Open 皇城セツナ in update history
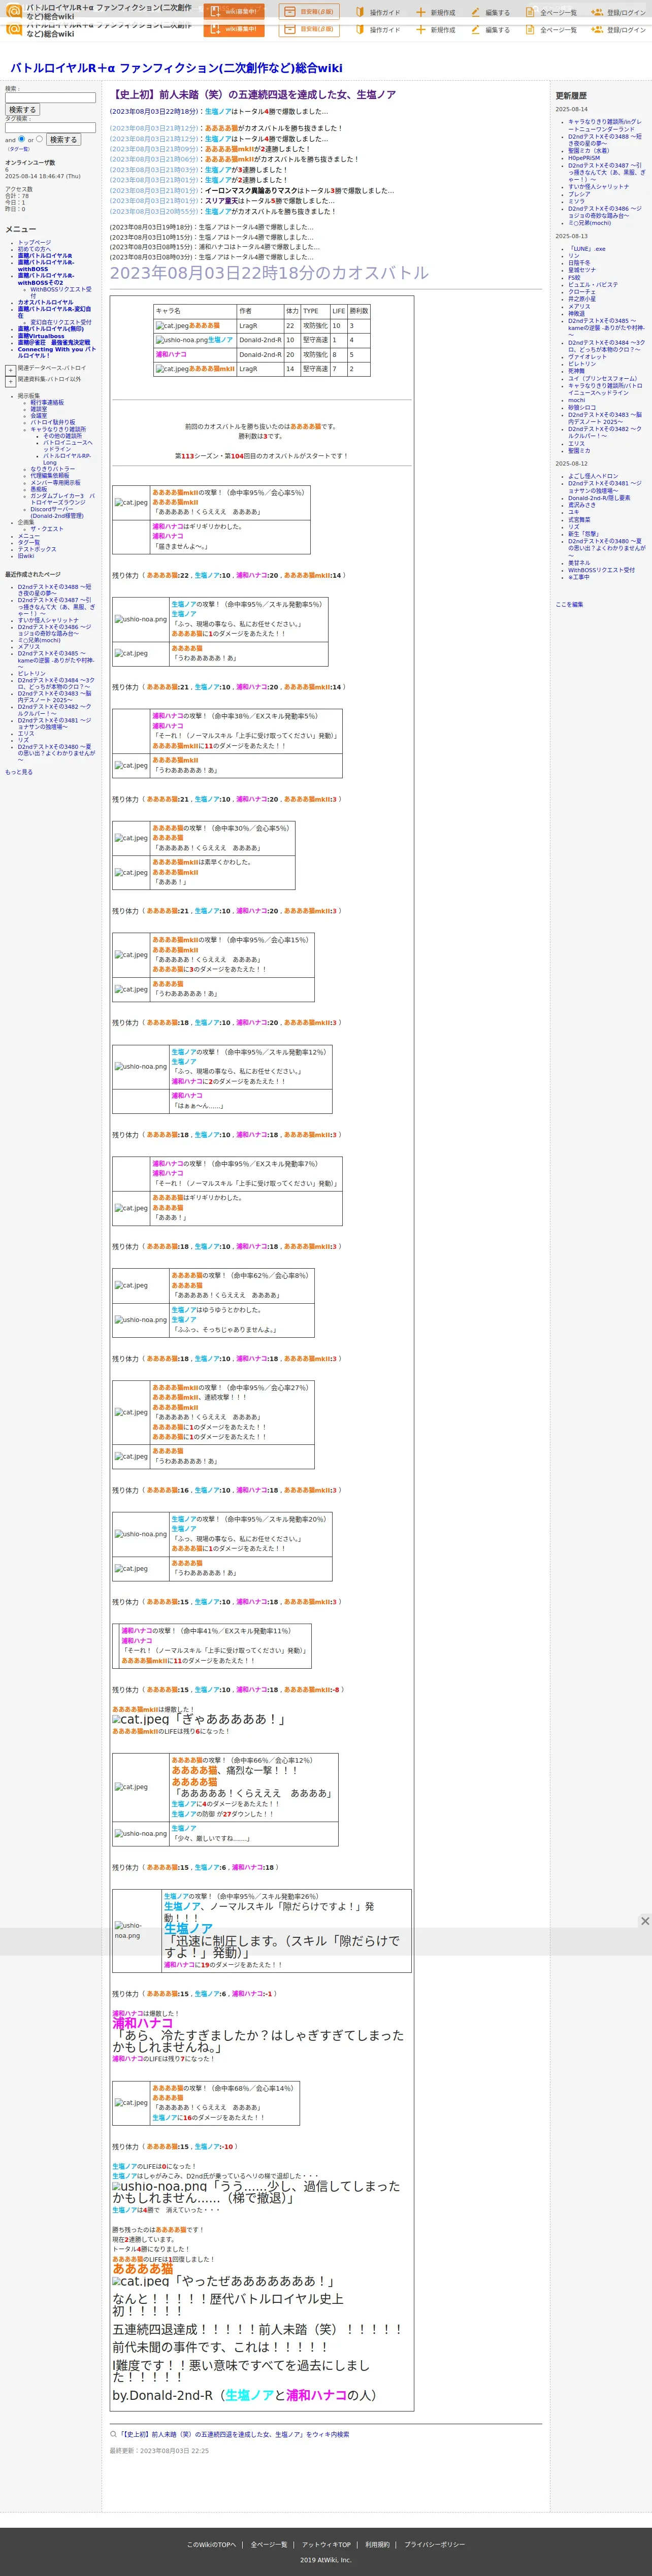 582,270
